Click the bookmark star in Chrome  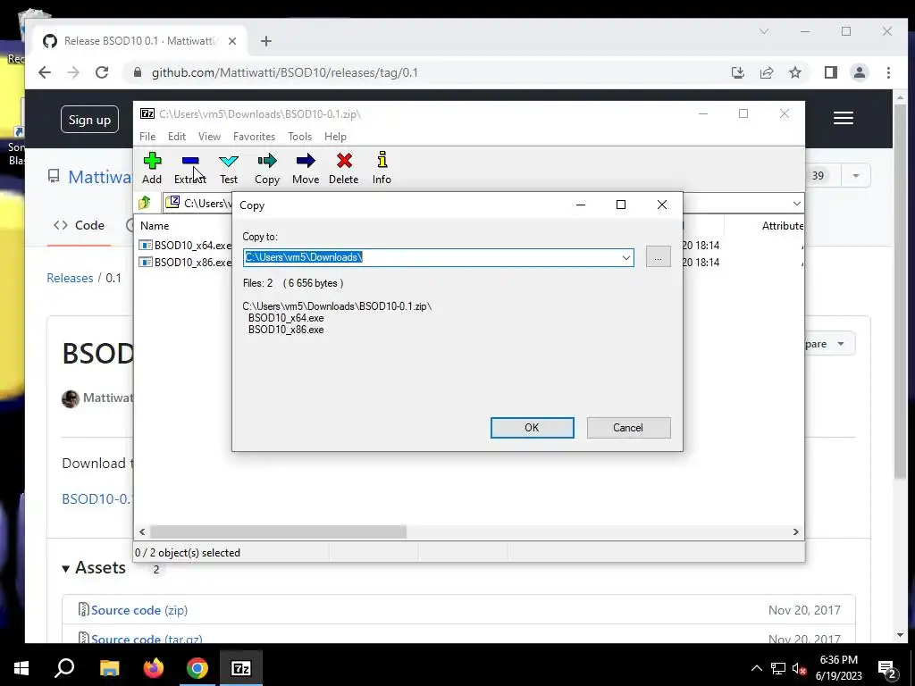pos(794,72)
